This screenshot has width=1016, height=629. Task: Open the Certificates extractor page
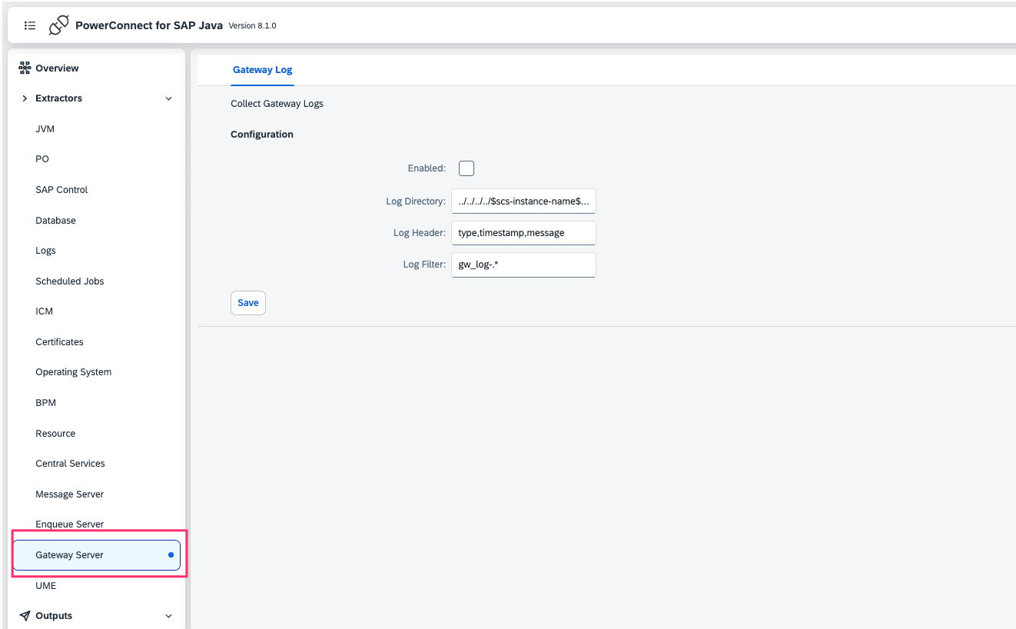[x=59, y=342]
